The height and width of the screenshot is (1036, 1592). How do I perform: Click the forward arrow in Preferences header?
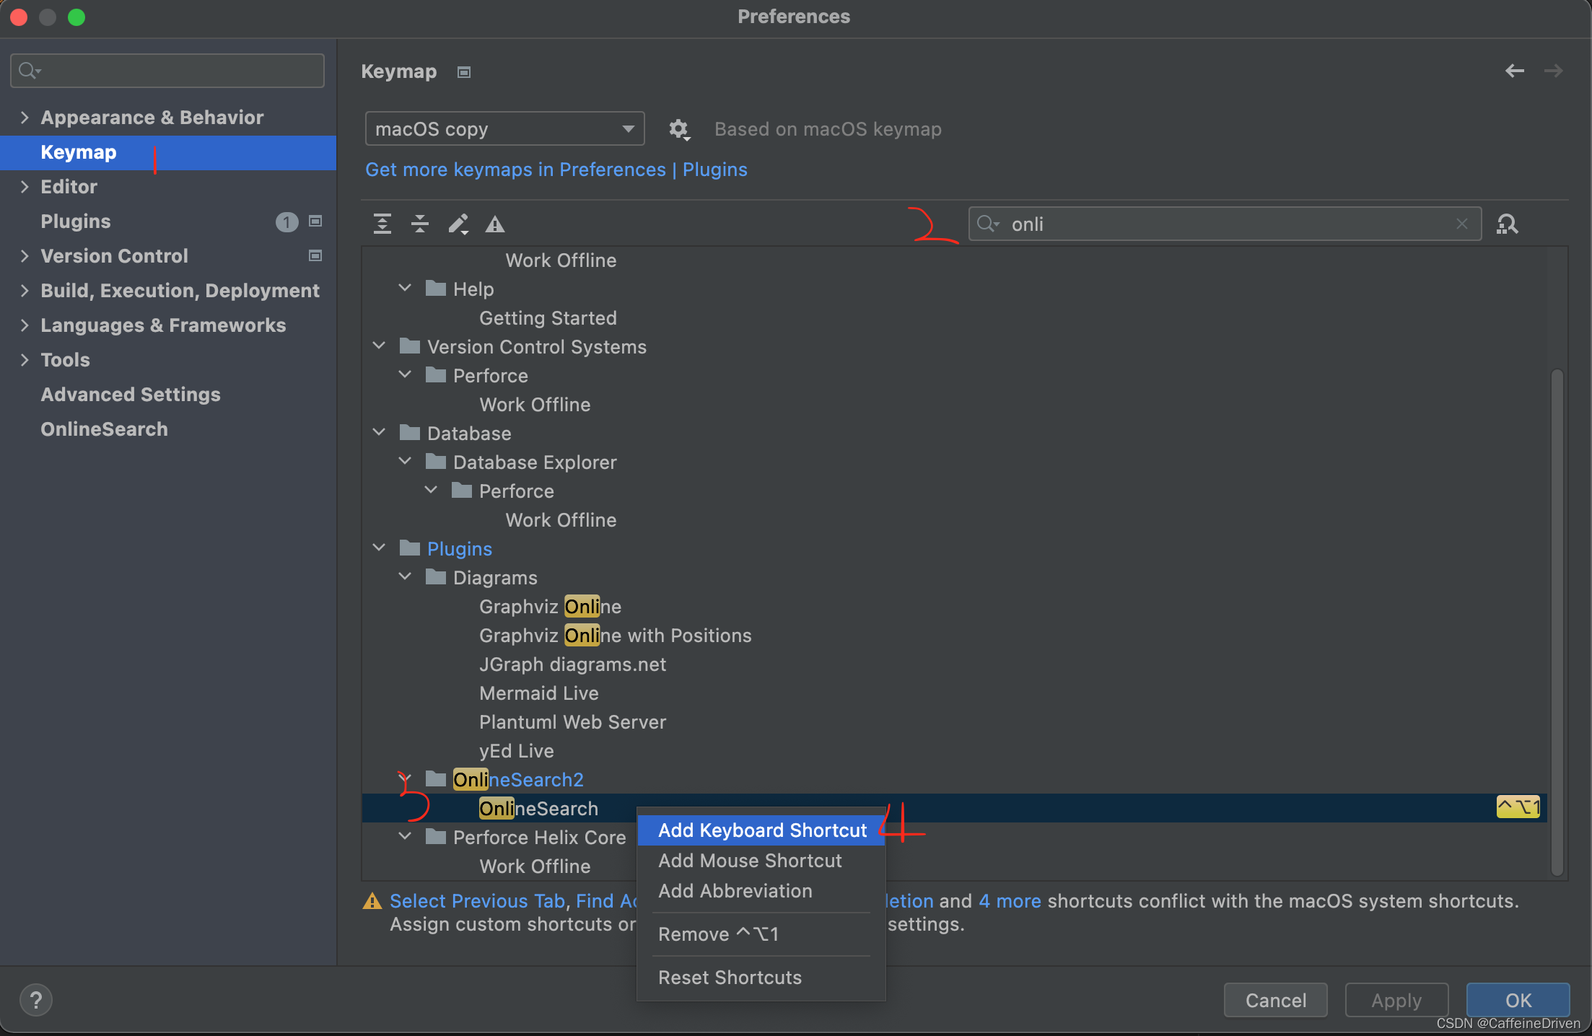[x=1553, y=71]
